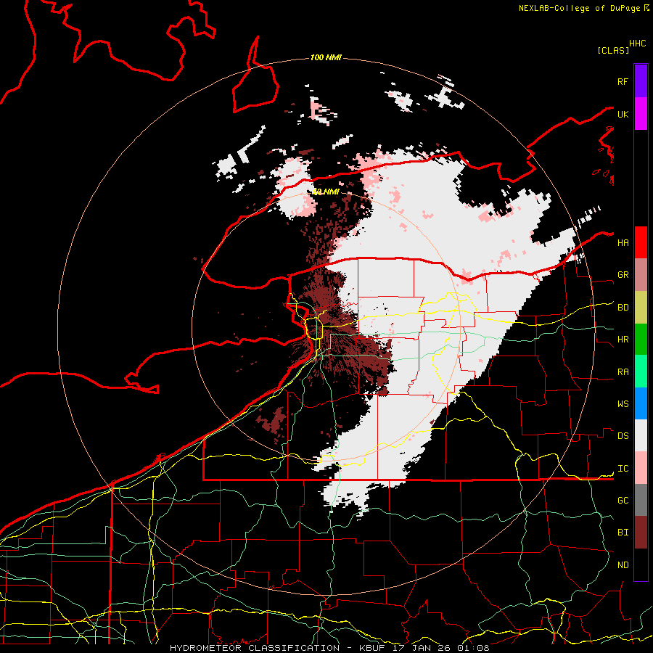Click the HHC product label
This screenshot has width=653, height=653.
(637, 44)
